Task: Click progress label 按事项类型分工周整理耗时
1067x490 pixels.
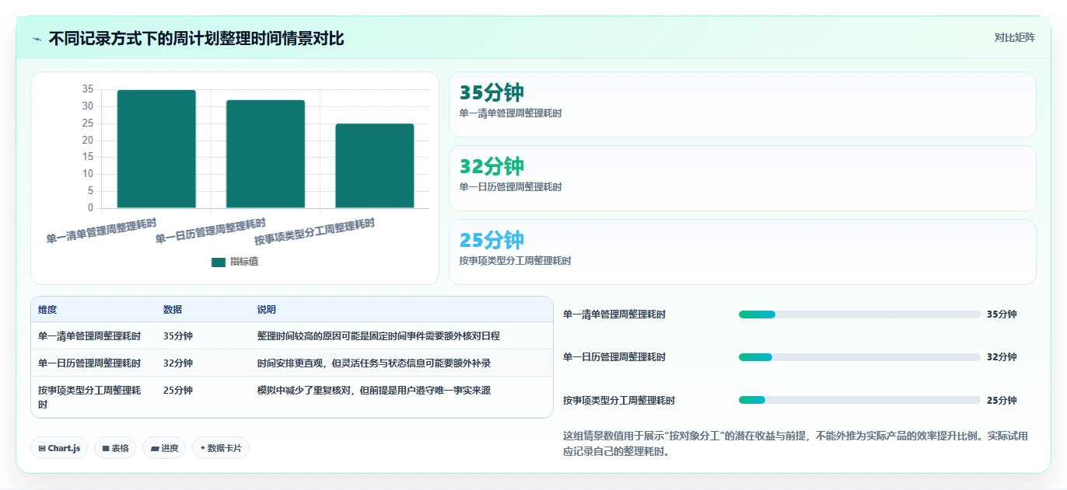Action: [x=619, y=401]
